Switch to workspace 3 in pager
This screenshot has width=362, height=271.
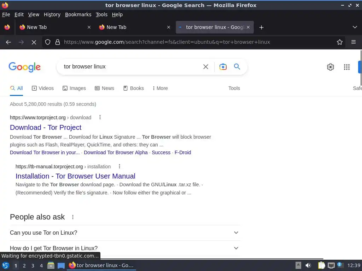pyautogui.click(x=33, y=266)
